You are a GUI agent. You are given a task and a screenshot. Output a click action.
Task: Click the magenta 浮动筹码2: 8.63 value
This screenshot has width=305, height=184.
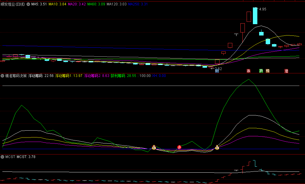(x=97, y=76)
